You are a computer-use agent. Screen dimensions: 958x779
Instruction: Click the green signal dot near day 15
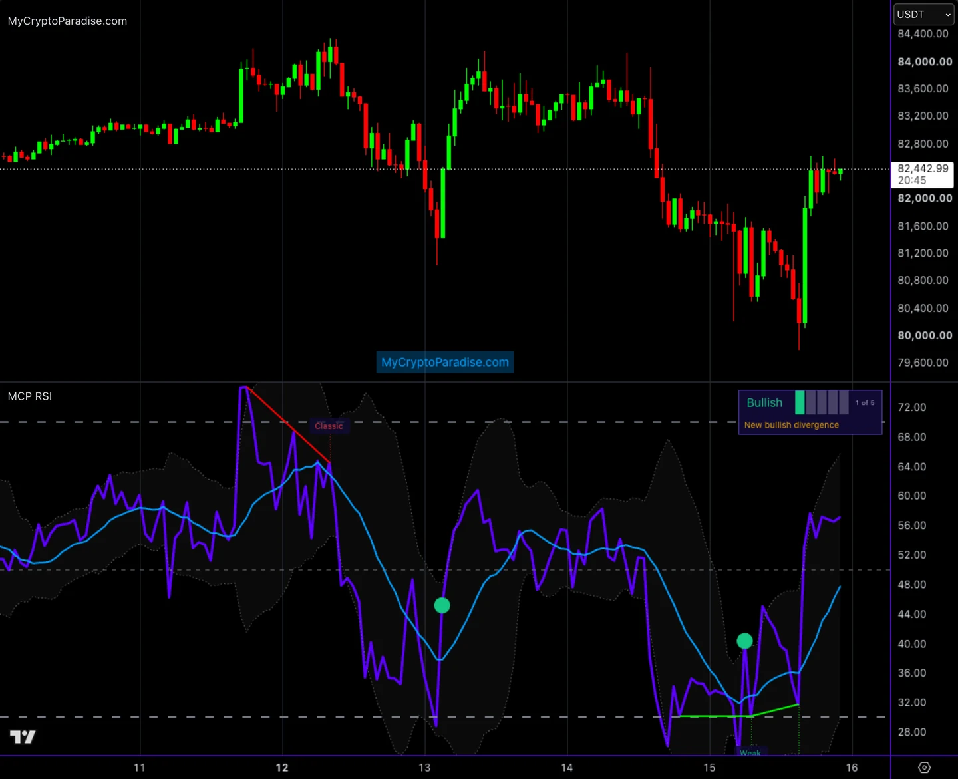coord(744,641)
